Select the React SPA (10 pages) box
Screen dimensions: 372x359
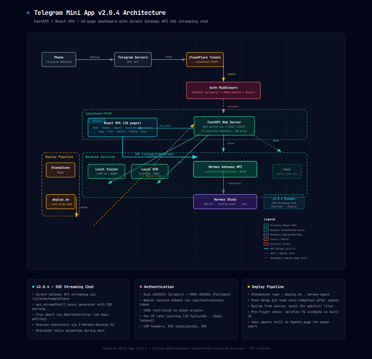pos(122,128)
